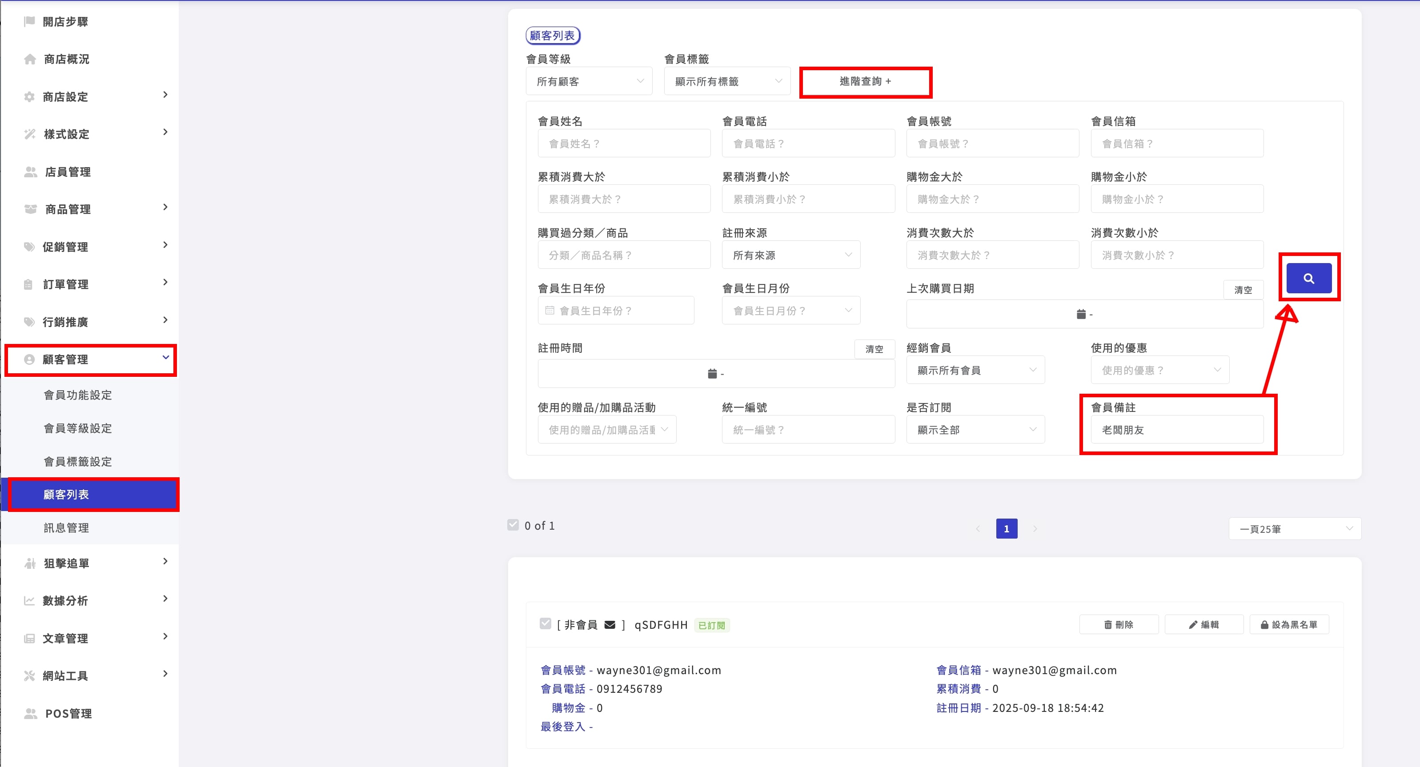Click the chart icon beside 數據分析

pyautogui.click(x=30, y=601)
